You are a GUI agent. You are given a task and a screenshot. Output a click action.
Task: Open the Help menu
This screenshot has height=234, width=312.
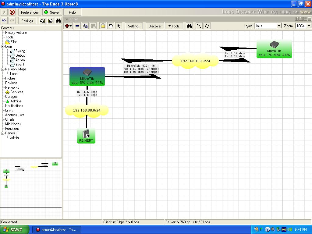coord(72,12)
